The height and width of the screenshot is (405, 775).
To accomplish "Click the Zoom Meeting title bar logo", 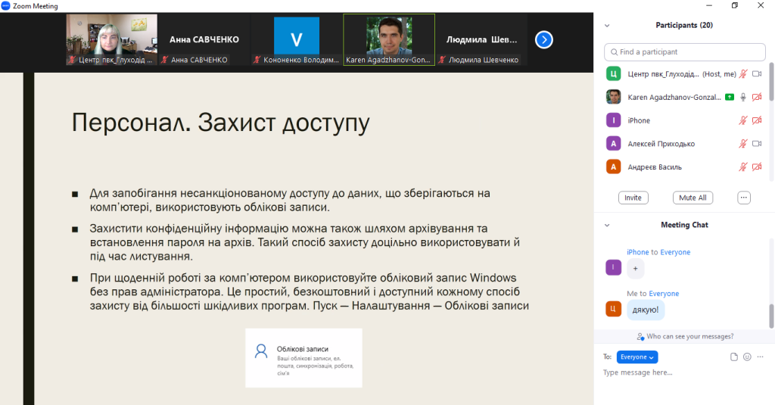I will pos(6,5).
